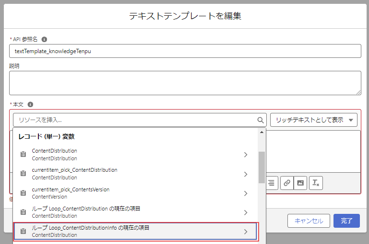Screen dimensions: 369x244
Task: Click the info icon next to API 参照名
Action: pyautogui.click(x=44, y=39)
